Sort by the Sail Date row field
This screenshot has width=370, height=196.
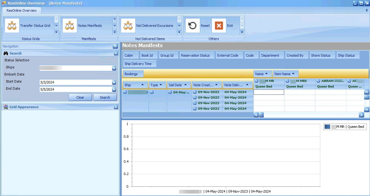179,85
